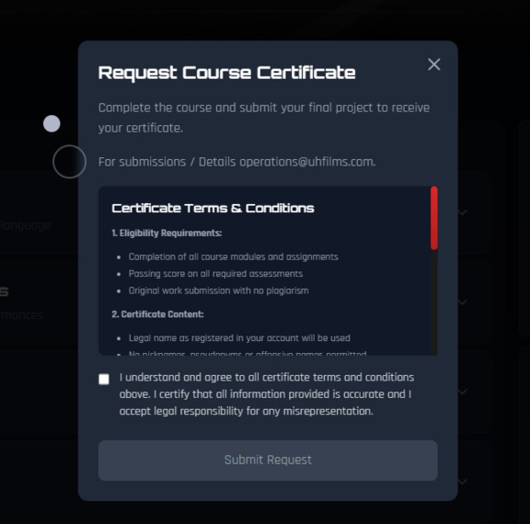Select the 'Legal name as registered' bullet item
The height and width of the screenshot is (524, 530).
point(239,338)
